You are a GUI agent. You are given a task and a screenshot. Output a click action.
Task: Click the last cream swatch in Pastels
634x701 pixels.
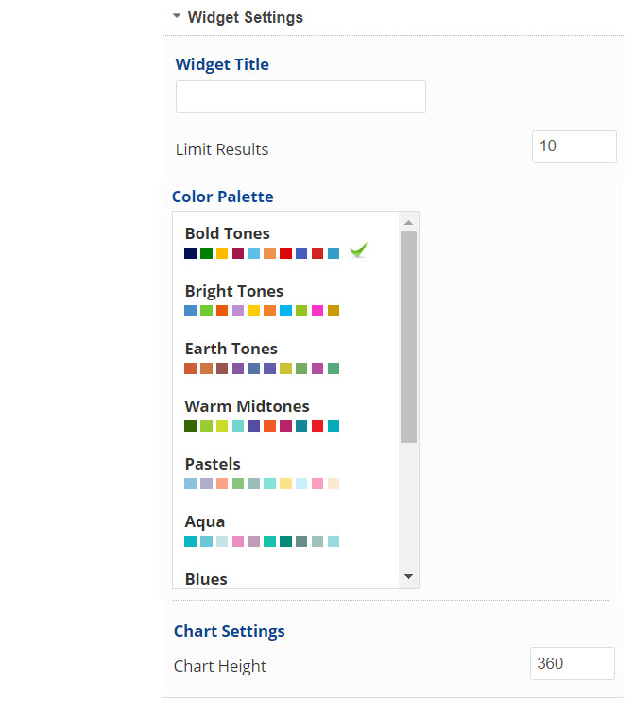(x=334, y=484)
